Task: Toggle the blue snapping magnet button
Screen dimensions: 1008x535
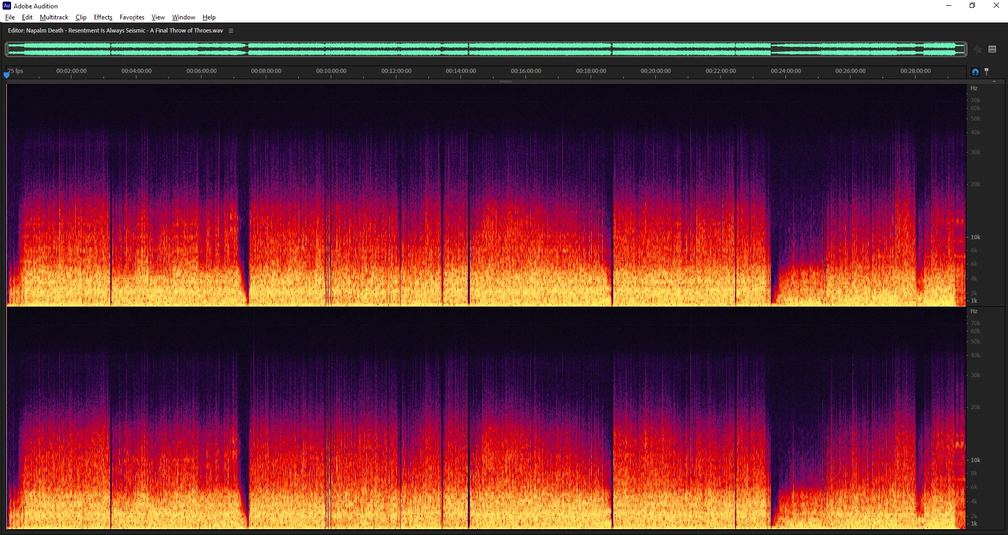Action: 975,72
